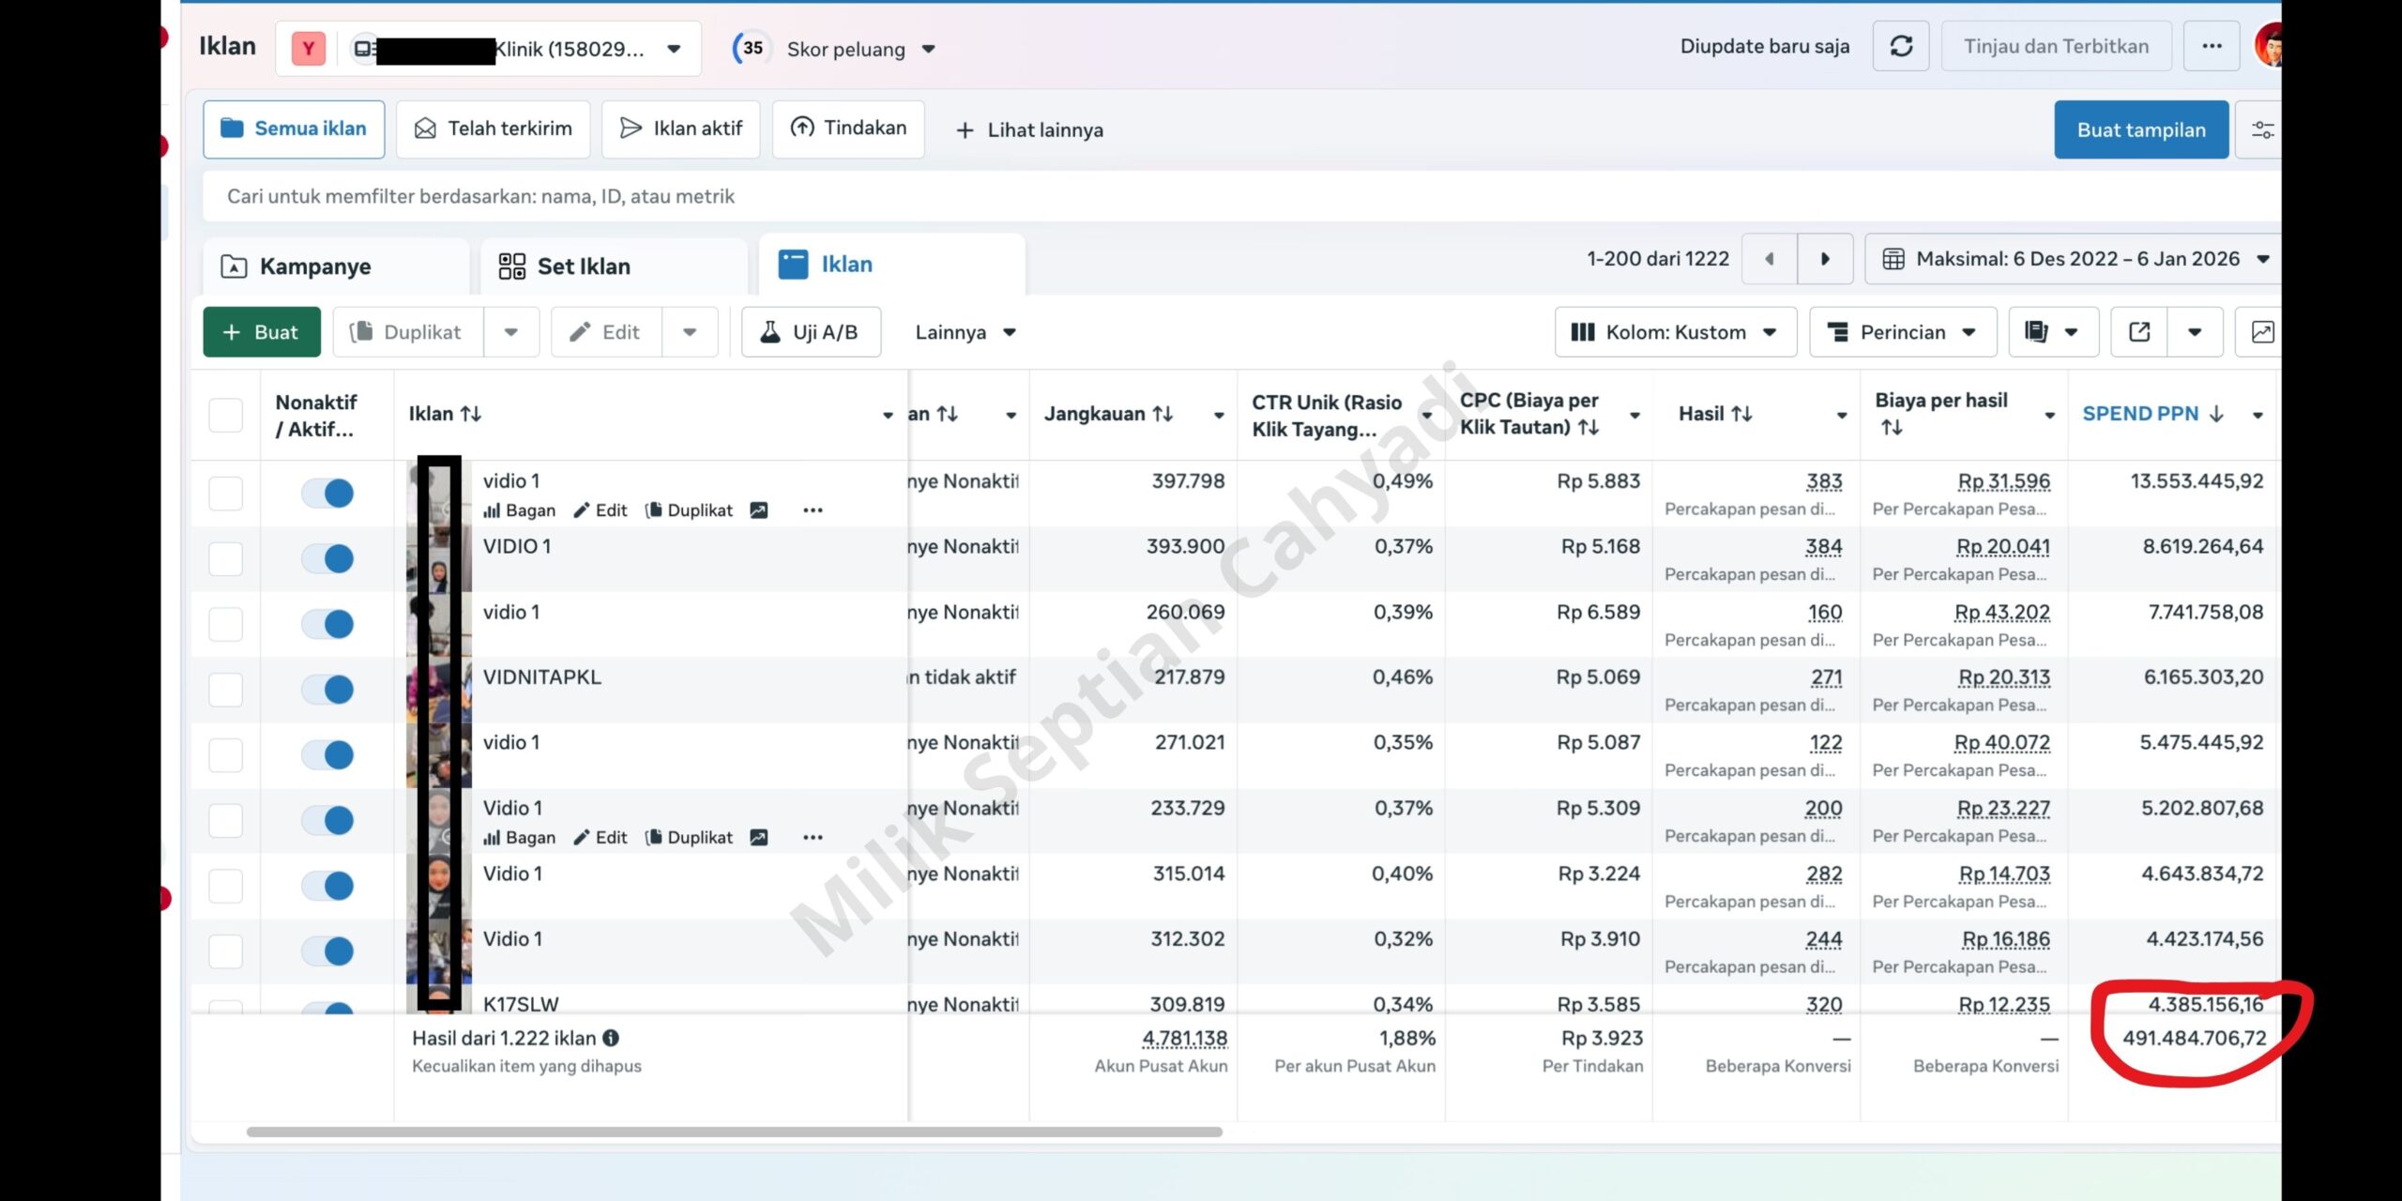Viewport: 2402px width, 1201px height.
Task: Click the green Buat button
Action: [262, 332]
